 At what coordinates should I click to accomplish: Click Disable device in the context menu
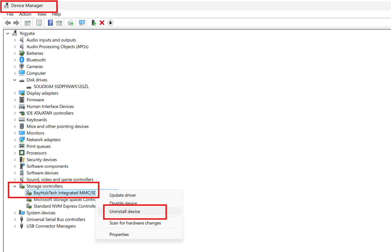(123, 203)
